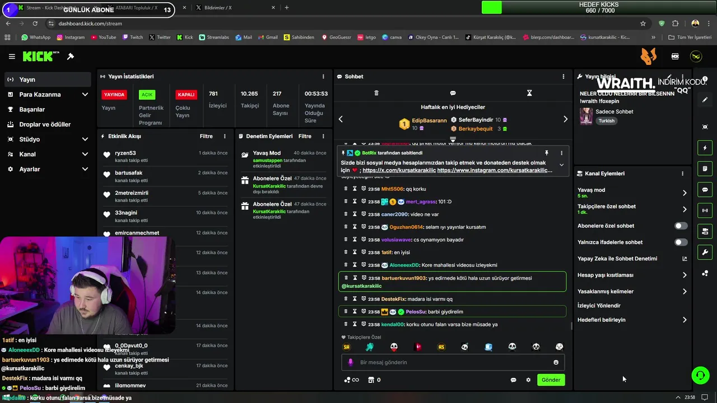Image resolution: width=717 pixels, height=403 pixels.
Task: Unpin the BotRix pinned message with pin icon
Action: (547, 153)
